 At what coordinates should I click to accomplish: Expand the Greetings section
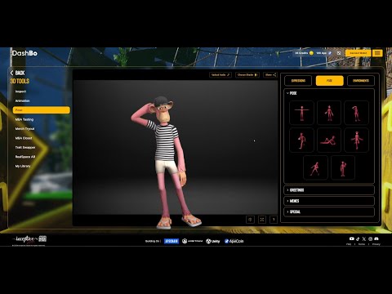[x=329, y=190]
